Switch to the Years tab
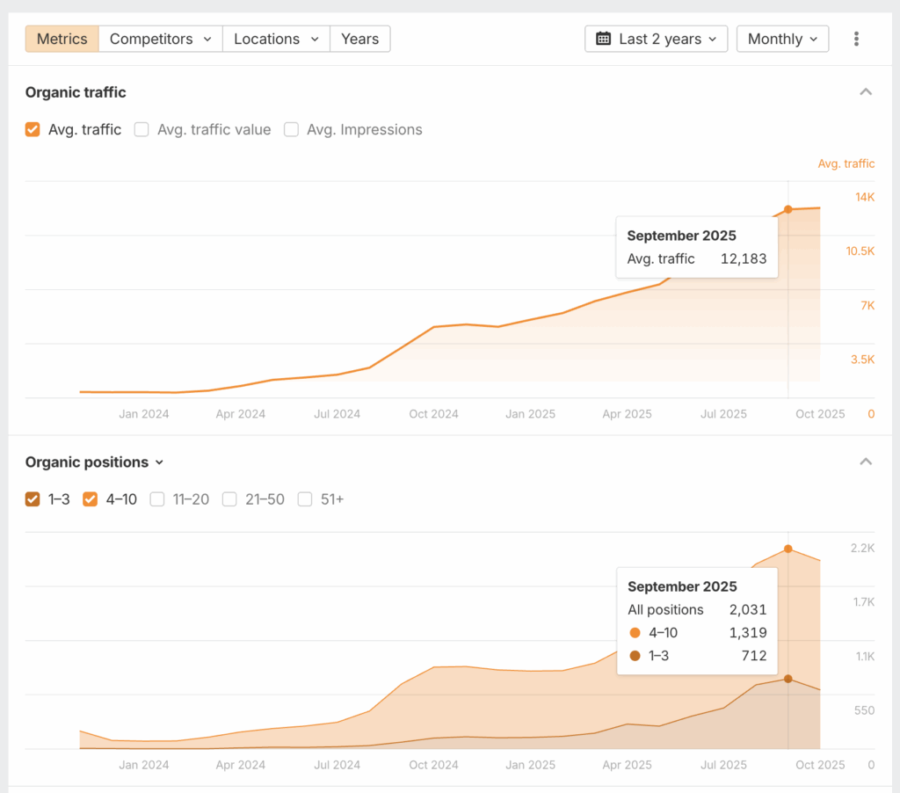 [x=359, y=39]
